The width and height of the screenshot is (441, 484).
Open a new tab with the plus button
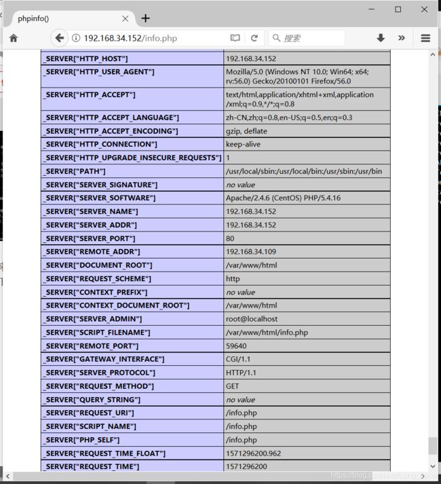pos(145,18)
